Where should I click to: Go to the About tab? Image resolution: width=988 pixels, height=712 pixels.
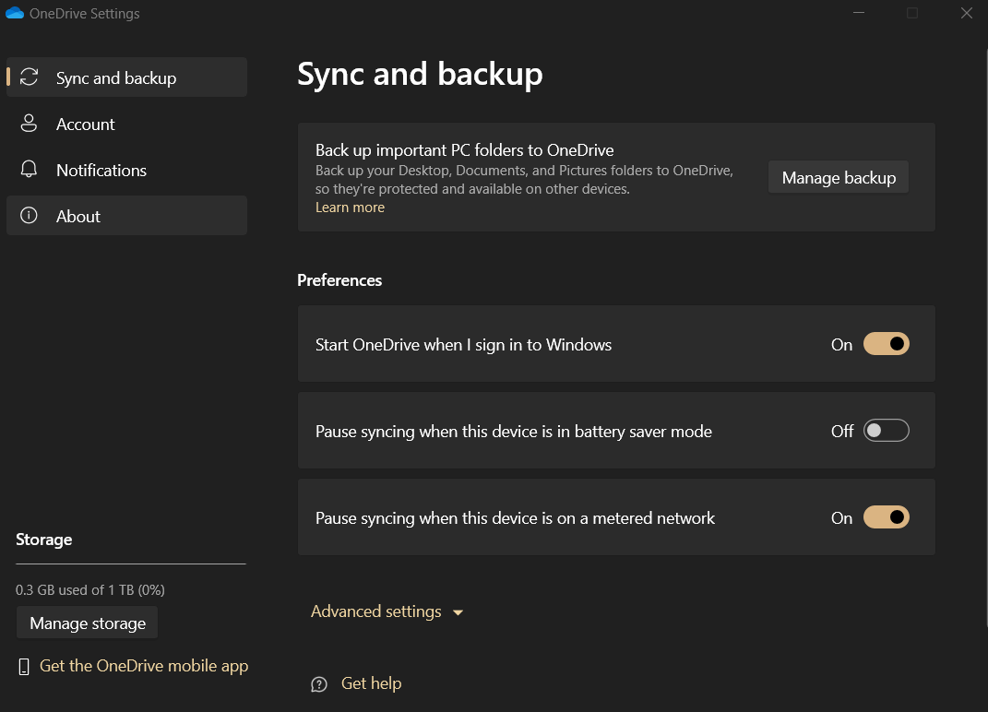click(126, 216)
